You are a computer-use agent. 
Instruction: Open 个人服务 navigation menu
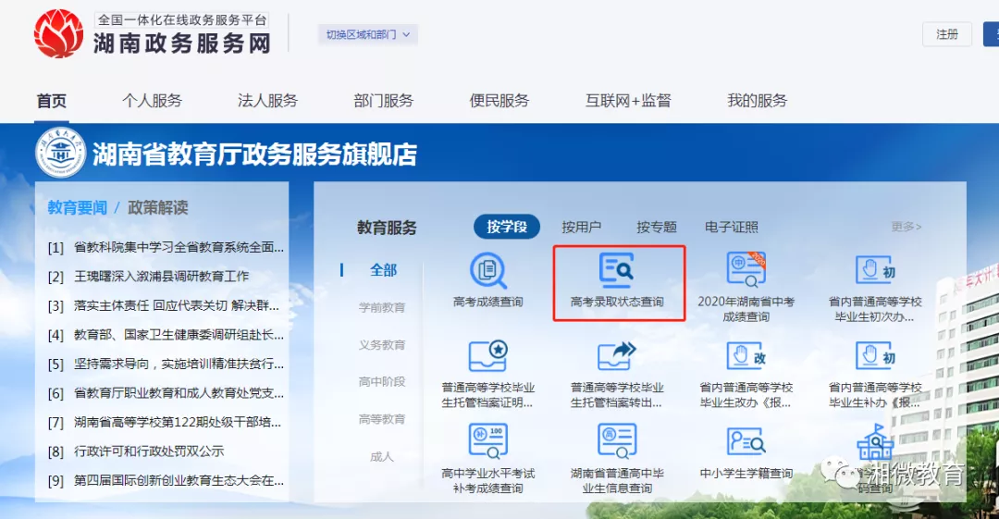[153, 101]
